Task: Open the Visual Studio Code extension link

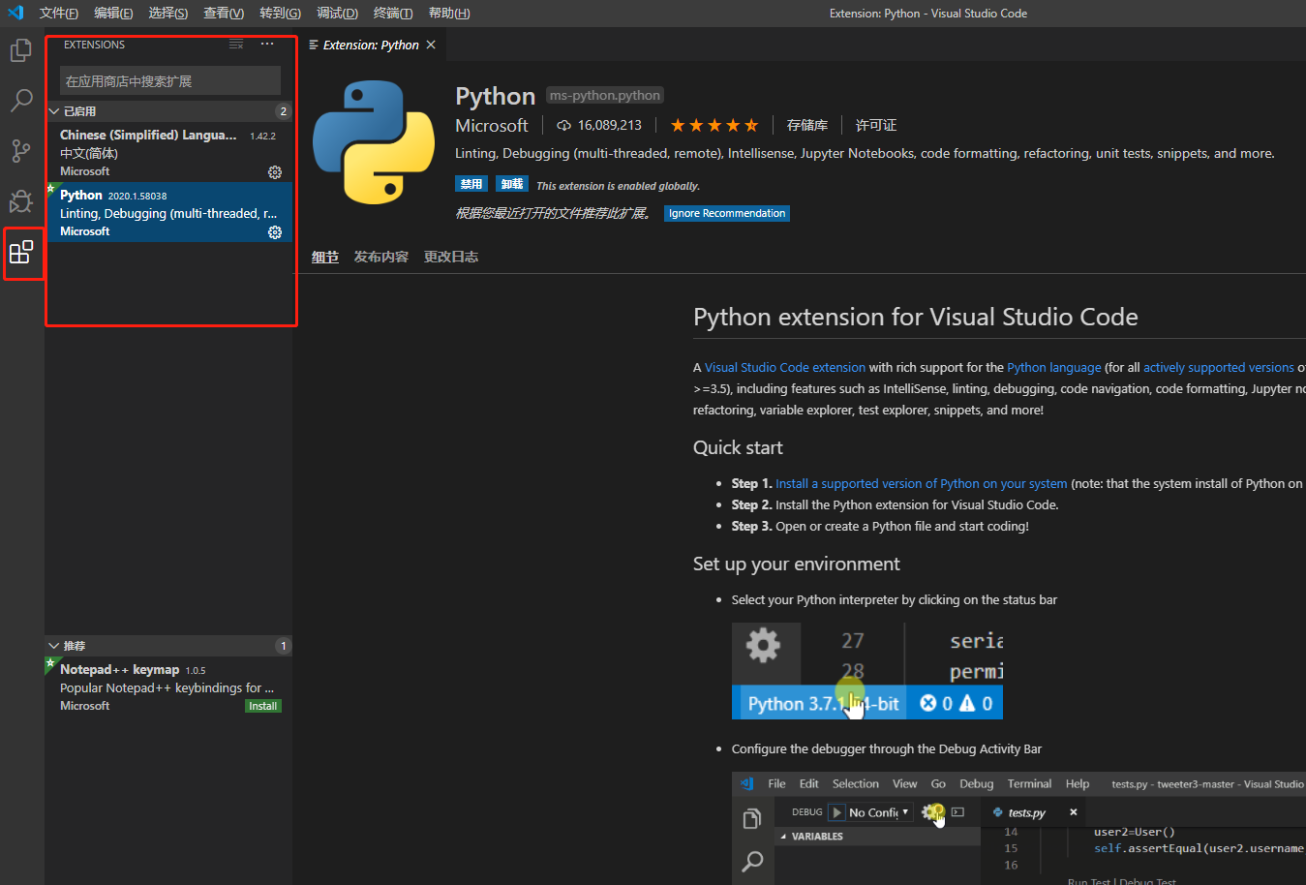Action: (785, 368)
